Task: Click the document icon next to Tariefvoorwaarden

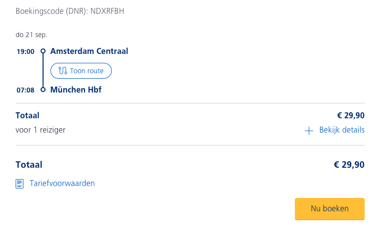Action: tap(20, 184)
